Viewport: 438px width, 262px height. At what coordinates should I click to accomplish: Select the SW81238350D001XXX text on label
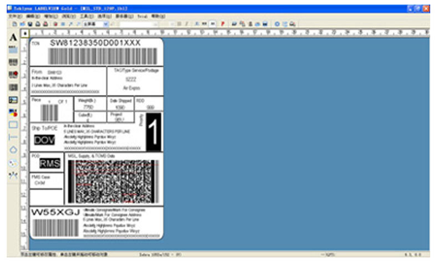[x=95, y=43]
